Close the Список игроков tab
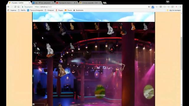Image resolution: width=189 pixels, height=106 pixels. pyautogui.click(x=100, y=3)
